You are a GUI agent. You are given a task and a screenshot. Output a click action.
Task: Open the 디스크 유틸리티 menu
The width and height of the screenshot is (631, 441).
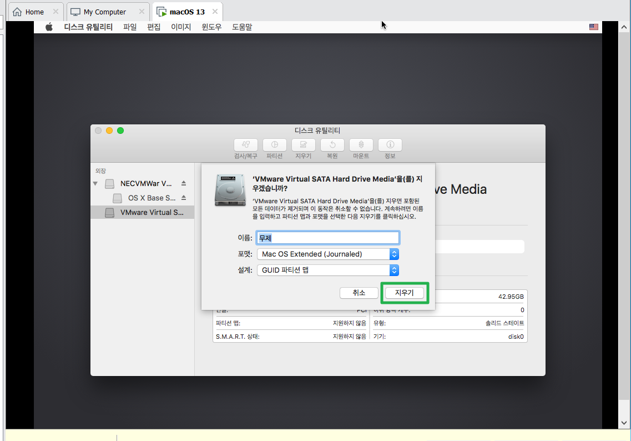(x=88, y=27)
